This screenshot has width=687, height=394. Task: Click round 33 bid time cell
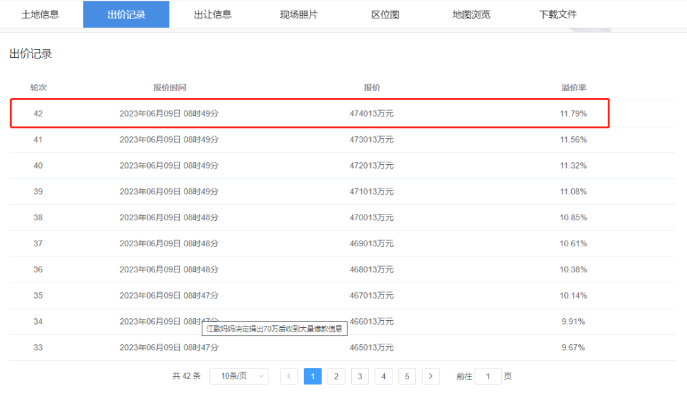169,348
